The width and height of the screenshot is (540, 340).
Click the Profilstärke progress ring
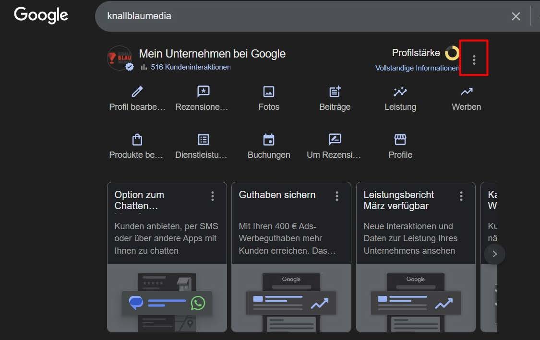pos(452,53)
